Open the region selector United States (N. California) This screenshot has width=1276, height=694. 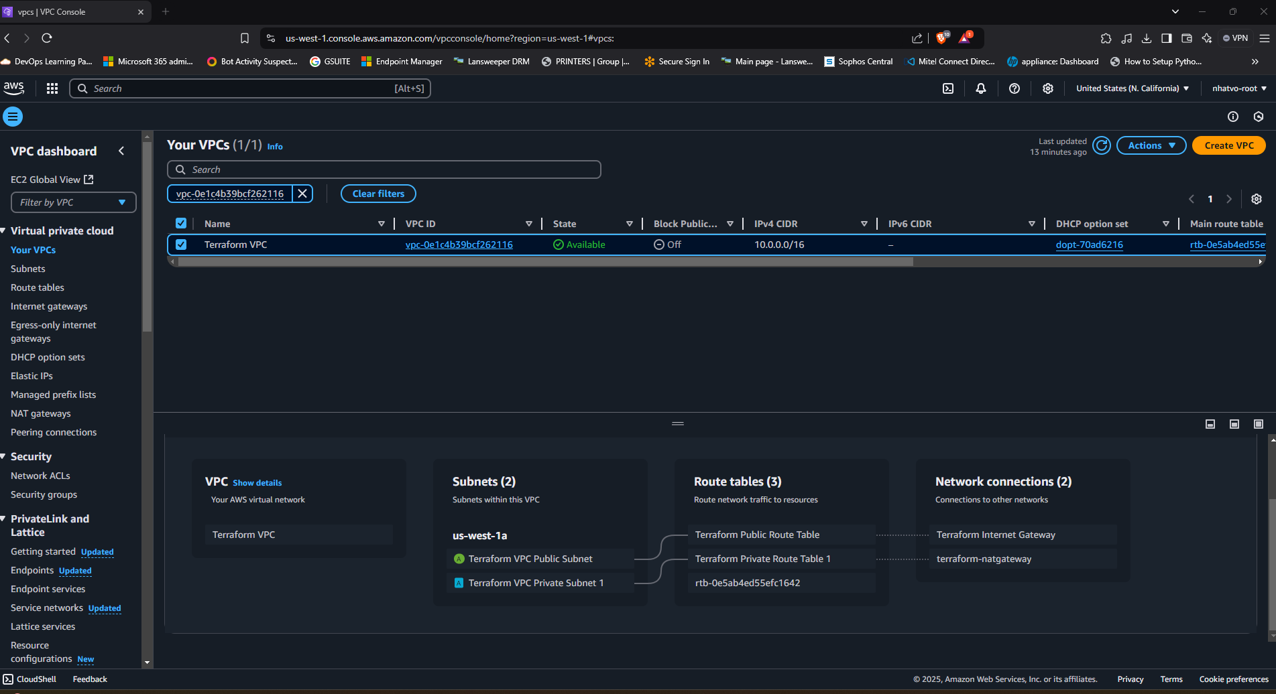pos(1132,88)
